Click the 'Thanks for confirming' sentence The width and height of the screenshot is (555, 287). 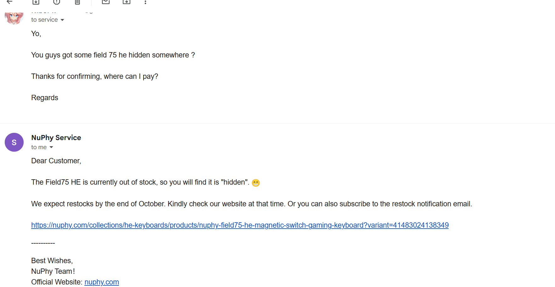tap(95, 76)
